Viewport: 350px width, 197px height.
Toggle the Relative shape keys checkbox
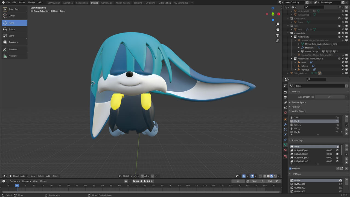pyautogui.click(x=290, y=169)
